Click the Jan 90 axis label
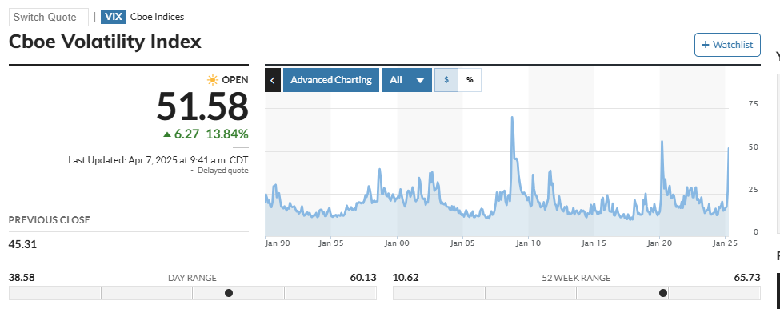Screen dimensions: 780x309 point(278,243)
